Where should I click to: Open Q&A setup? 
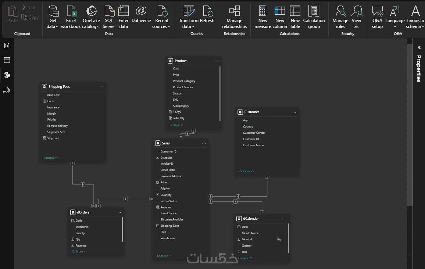[x=377, y=17]
